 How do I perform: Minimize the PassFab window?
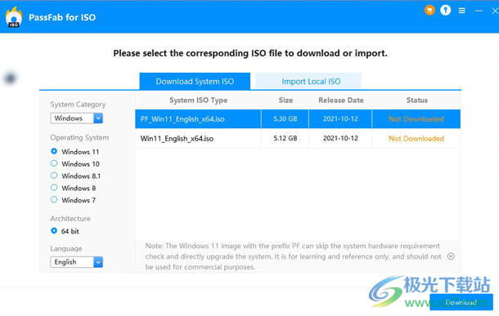tap(479, 11)
